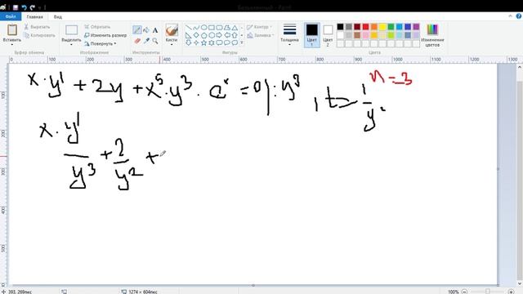This screenshot has width=523, height=294.
Task: Pick the dark blue color swatch
Action: [x=408, y=27]
